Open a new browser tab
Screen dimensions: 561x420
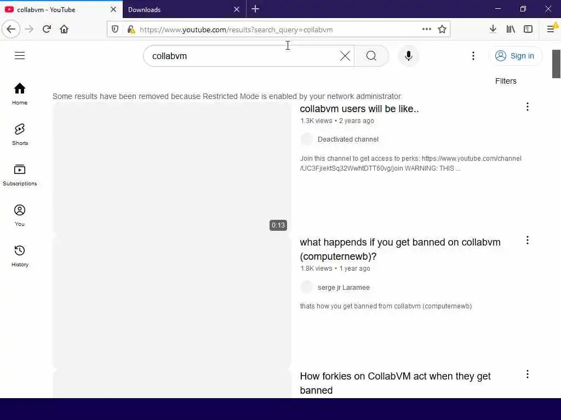coord(255,9)
